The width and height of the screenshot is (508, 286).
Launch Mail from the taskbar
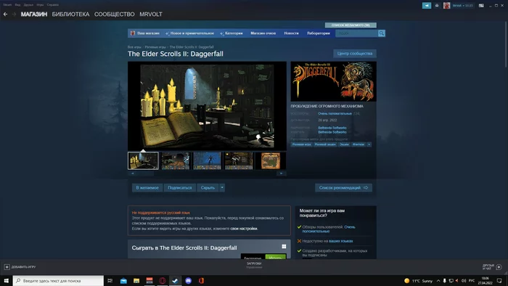pyautogui.click(x=123, y=281)
